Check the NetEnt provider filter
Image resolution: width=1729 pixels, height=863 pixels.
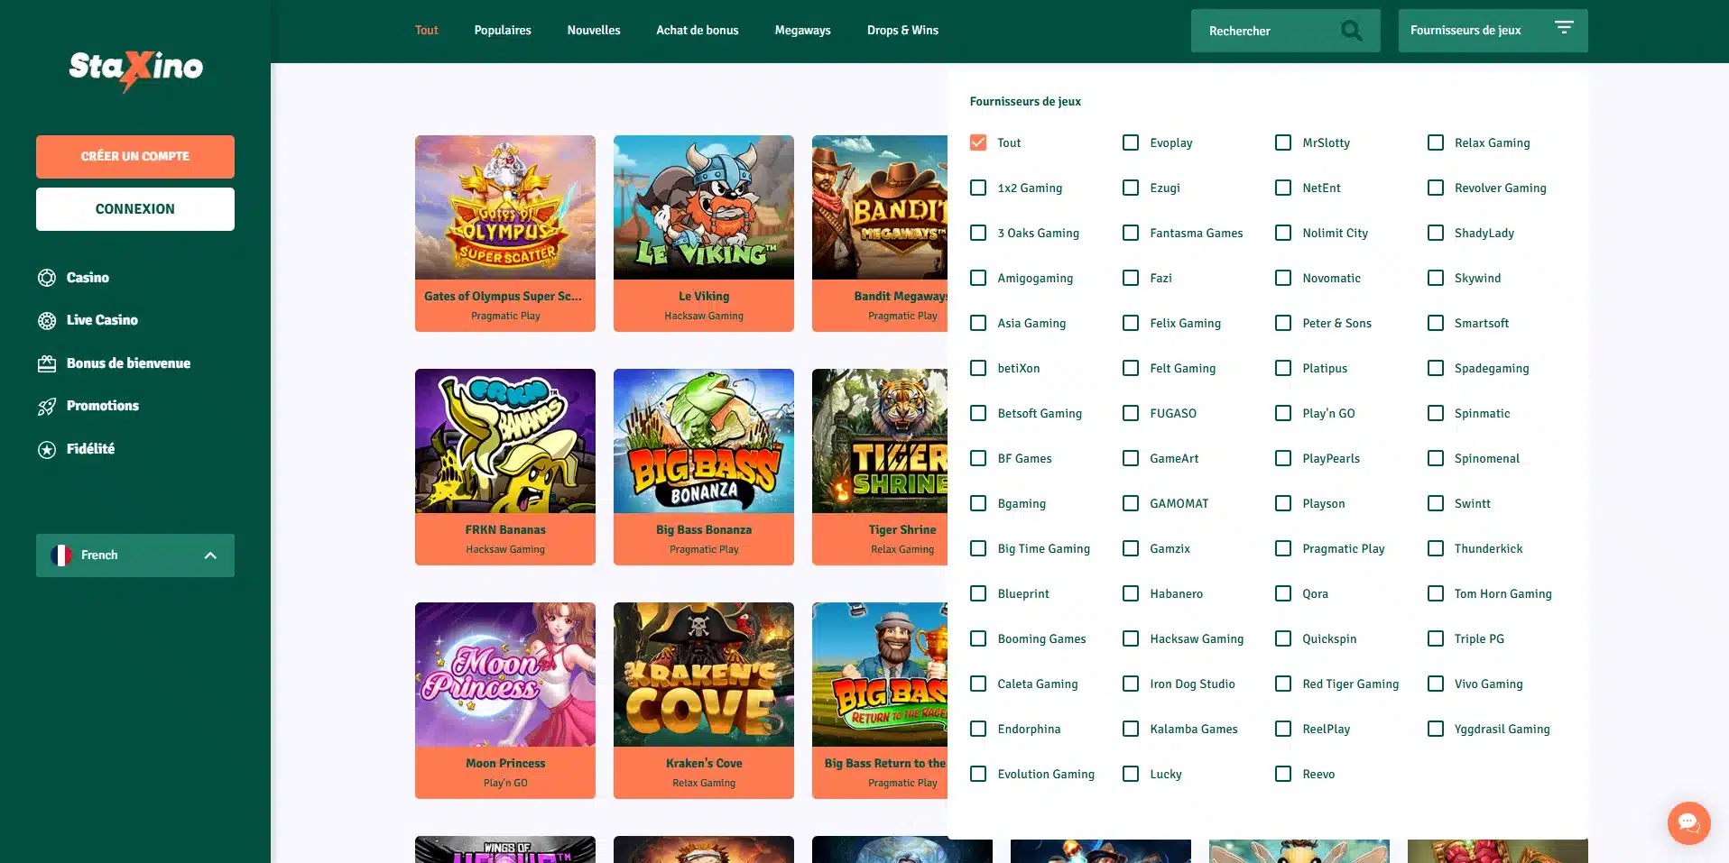pyautogui.click(x=1283, y=188)
